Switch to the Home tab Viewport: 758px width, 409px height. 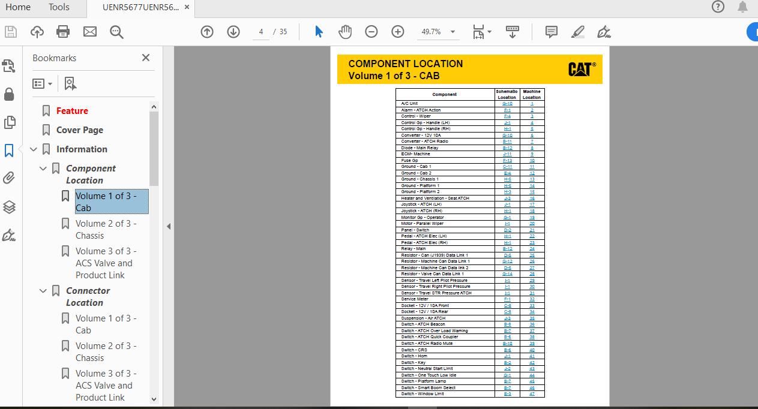[18, 7]
